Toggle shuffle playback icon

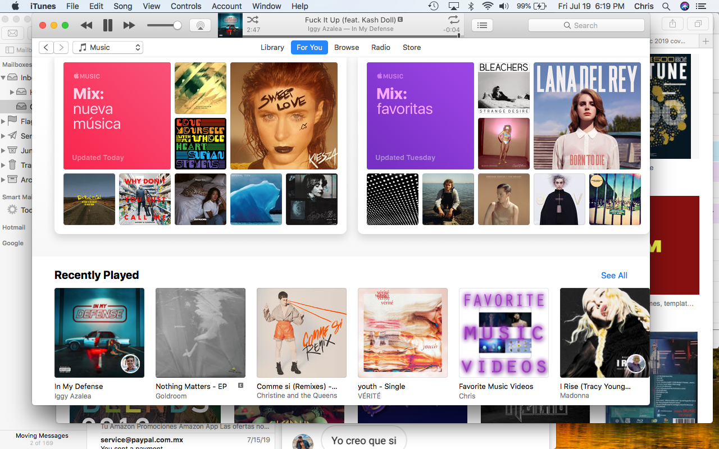coord(252,20)
